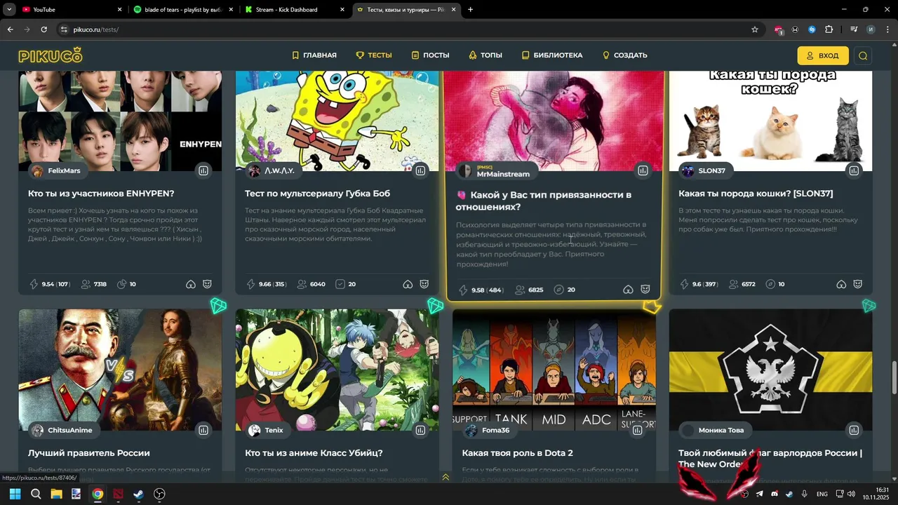Viewport: 898px width, 505px height.
Task: Click the PIKUCO logo
Action: coord(51,55)
